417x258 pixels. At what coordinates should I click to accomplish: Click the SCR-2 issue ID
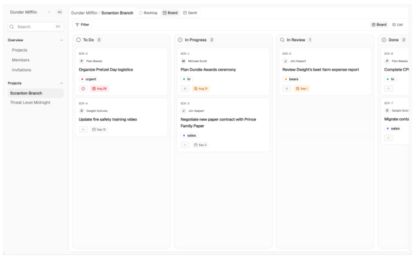(185, 104)
